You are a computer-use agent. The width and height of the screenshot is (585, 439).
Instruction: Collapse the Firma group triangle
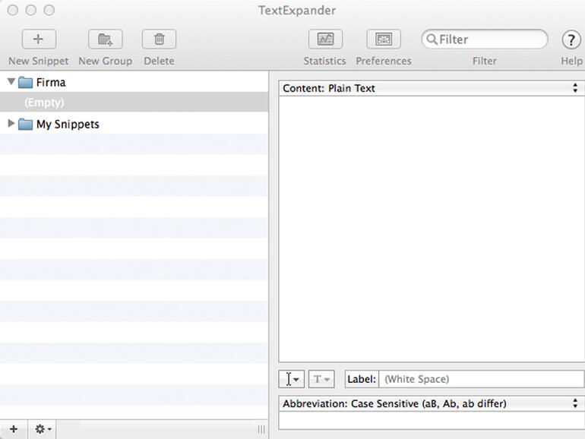tap(11, 81)
